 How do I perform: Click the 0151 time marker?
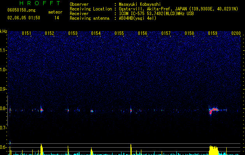click(26, 33)
